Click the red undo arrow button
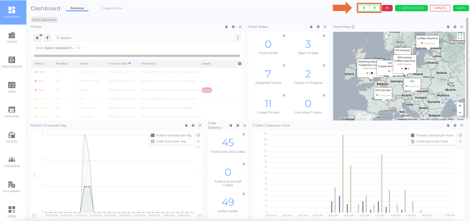 387,8
